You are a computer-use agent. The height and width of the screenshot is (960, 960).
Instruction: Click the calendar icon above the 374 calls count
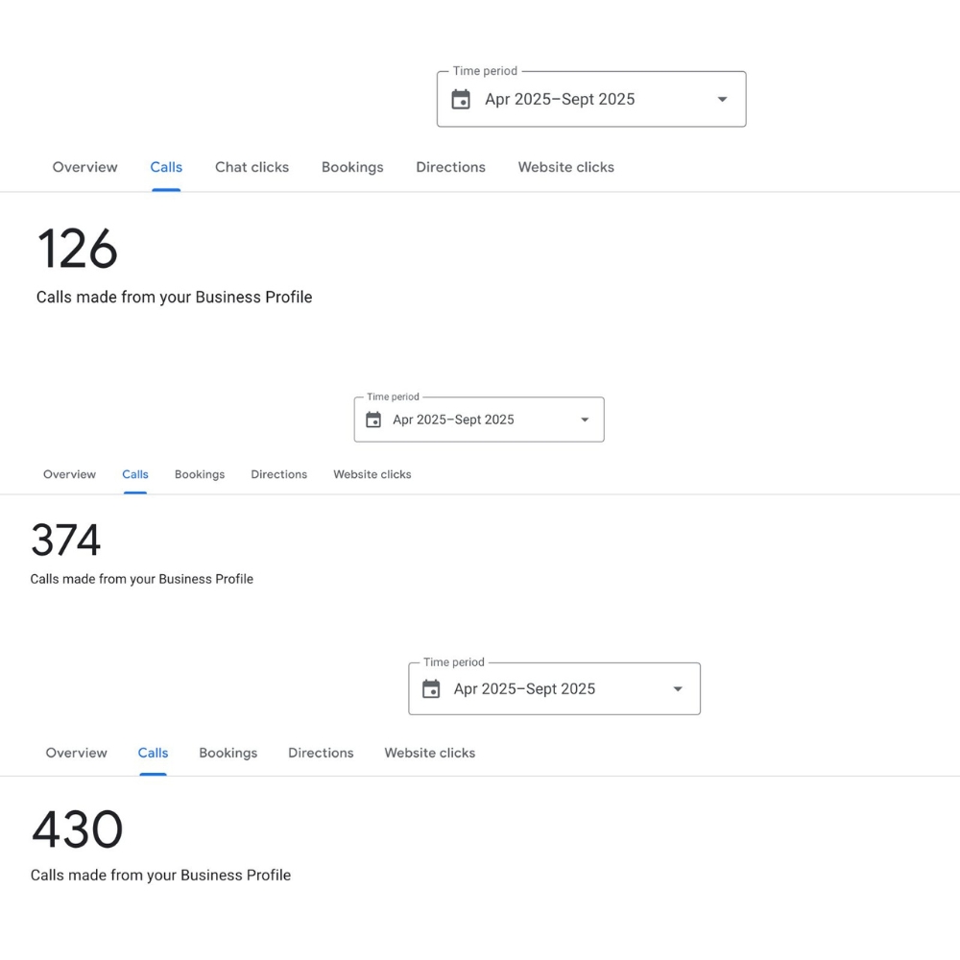click(373, 420)
